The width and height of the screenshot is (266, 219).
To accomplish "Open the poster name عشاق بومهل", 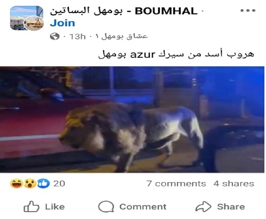I will (x=122, y=36).
